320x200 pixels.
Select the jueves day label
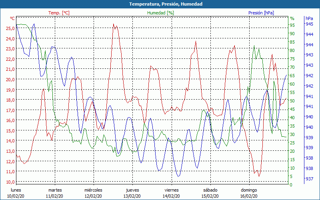(132, 190)
